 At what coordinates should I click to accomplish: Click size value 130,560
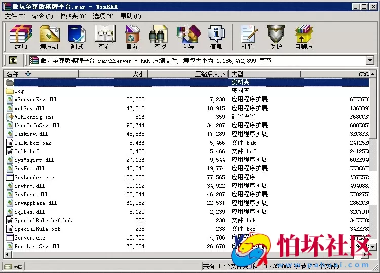[x=134, y=178]
